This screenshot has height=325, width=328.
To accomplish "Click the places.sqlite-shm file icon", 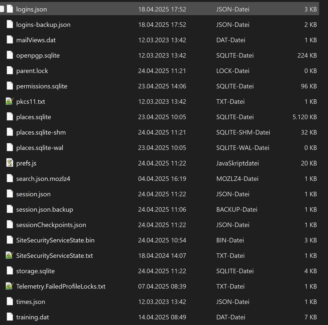I will 10,132.
